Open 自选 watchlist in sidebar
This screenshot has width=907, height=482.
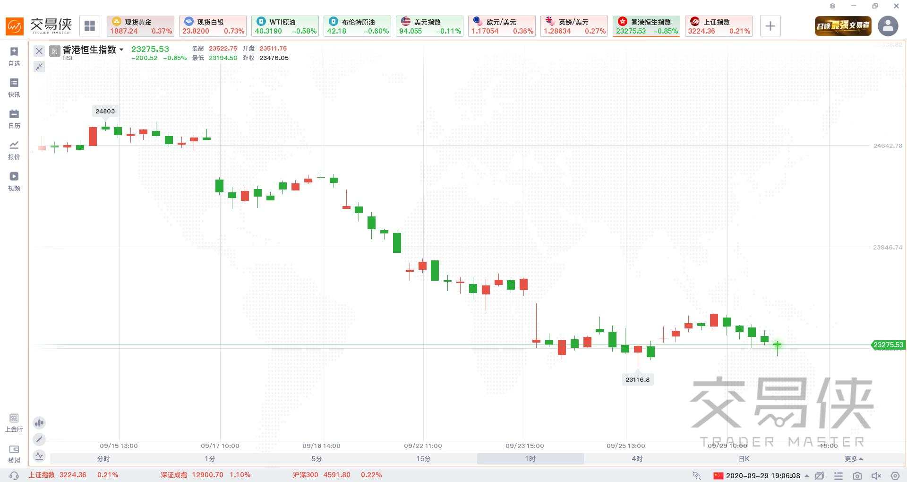tap(14, 57)
